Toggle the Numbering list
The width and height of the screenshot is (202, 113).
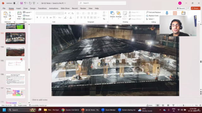pyautogui.click(x=83, y=13)
